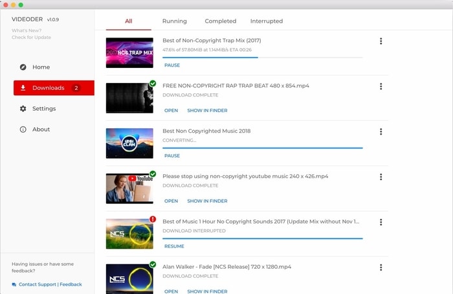Resume the interrupted NCS Sounds 2017 download
Screen dimensions: 453x294
click(x=174, y=246)
